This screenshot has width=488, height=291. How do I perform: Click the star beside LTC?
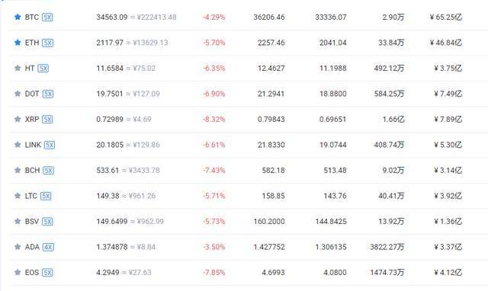[18, 196]
